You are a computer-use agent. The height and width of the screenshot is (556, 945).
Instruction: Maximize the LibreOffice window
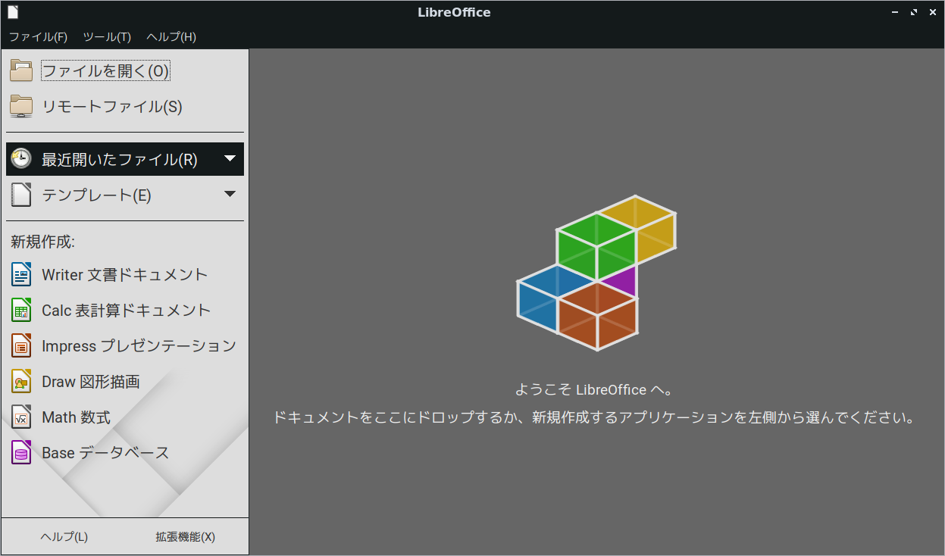914,12
